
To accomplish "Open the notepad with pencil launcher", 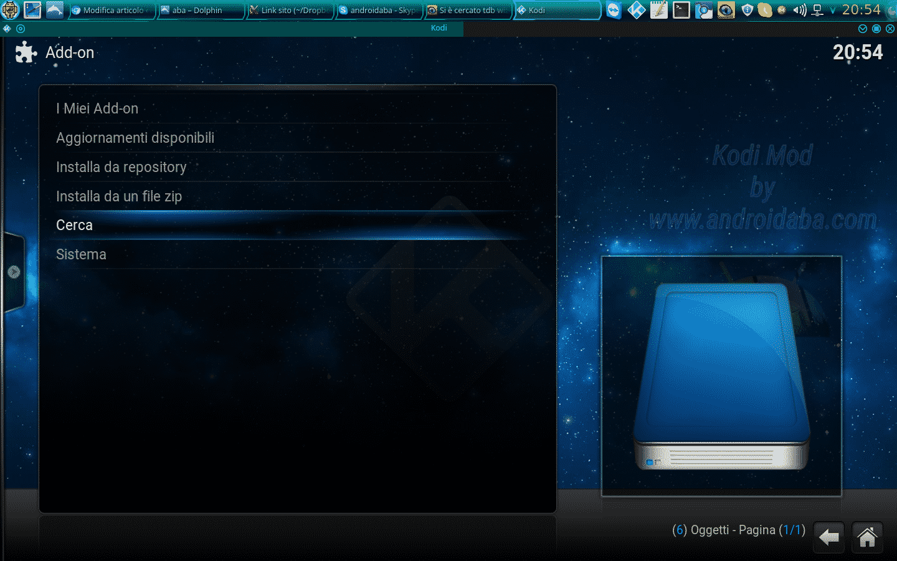I will pyautogui.click(x=658, y=10).
